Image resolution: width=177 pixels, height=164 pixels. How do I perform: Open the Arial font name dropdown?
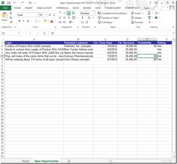pos(38,15)
